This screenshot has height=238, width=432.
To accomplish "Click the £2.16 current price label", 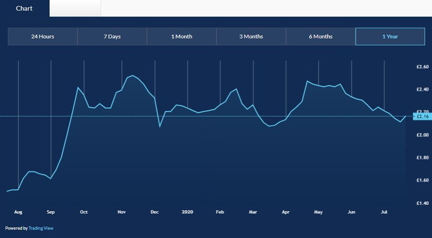I will click(423, 116).
